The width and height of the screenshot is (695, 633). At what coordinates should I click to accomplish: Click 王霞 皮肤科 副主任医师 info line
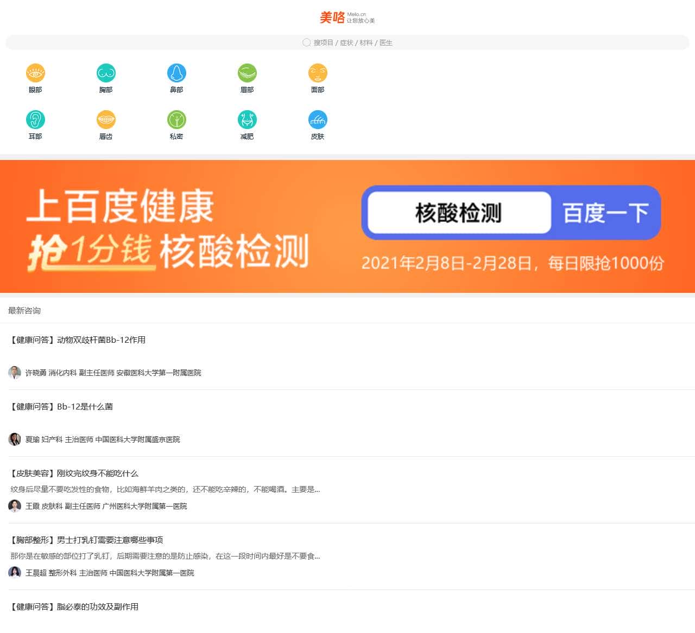(106, 506)
